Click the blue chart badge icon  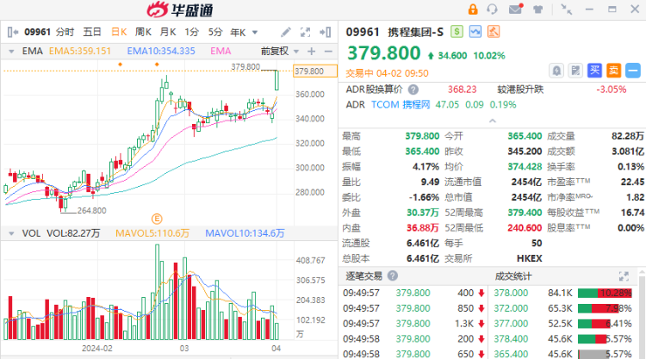pyautogui.click(x=475, y=32)
